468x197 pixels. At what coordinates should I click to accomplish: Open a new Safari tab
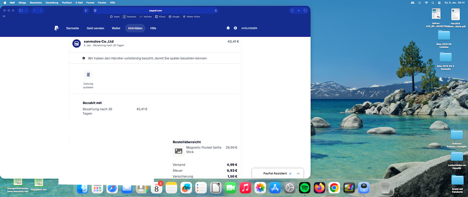(299, 10)
